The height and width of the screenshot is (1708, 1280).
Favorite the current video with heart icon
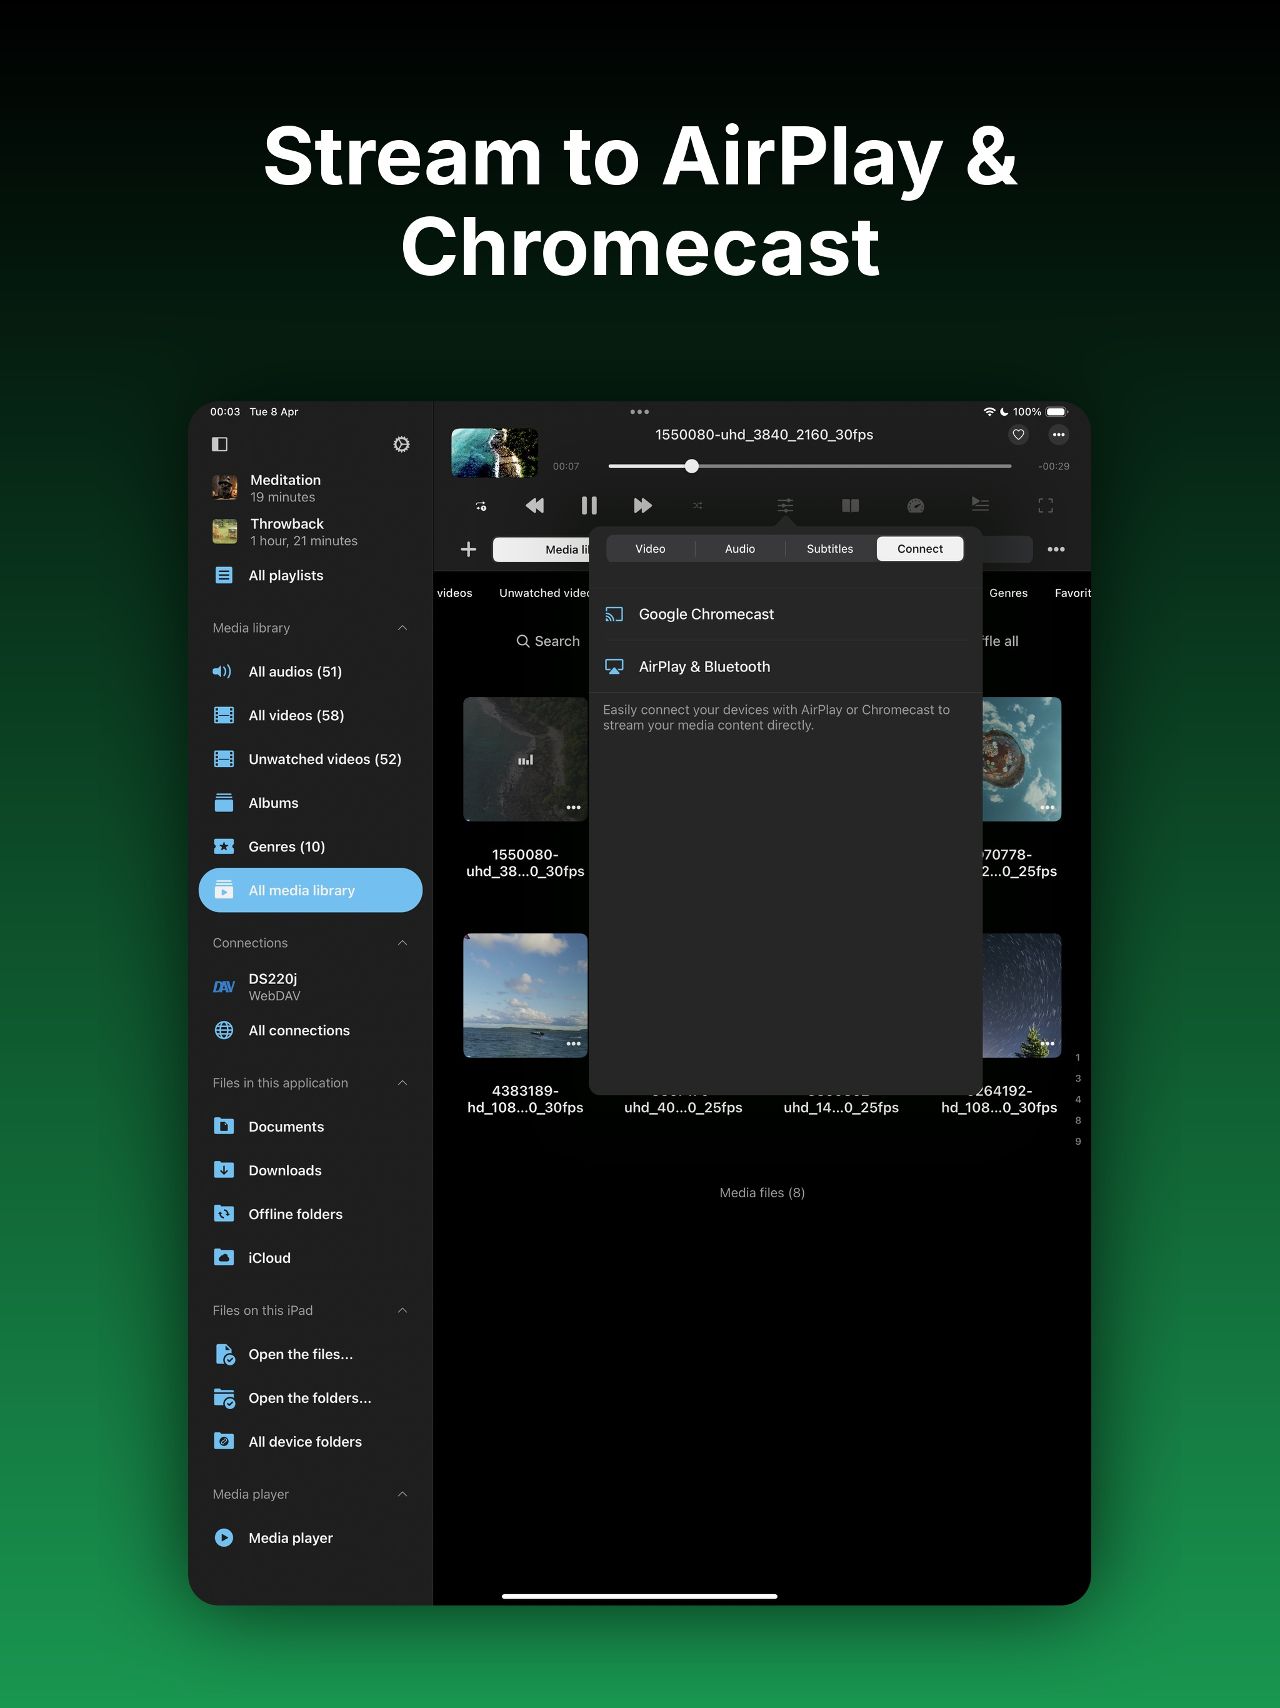1018,435
